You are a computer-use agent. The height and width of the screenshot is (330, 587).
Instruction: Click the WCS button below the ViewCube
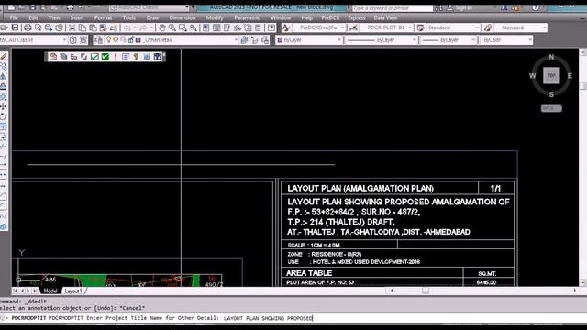551,108
